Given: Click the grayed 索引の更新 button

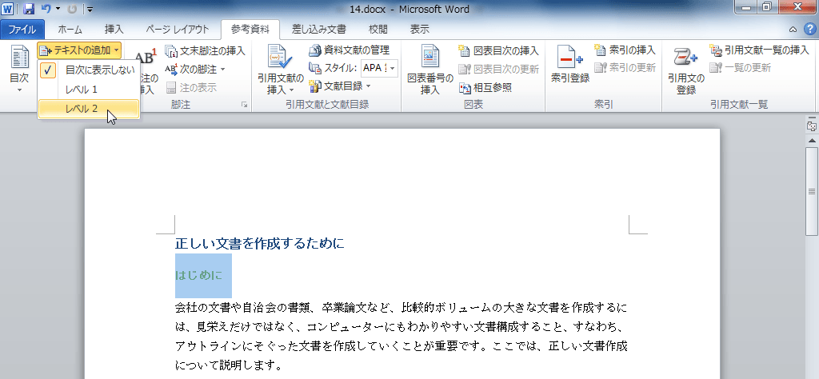Looking at the screenshot, I should click(x=625, y=67).
